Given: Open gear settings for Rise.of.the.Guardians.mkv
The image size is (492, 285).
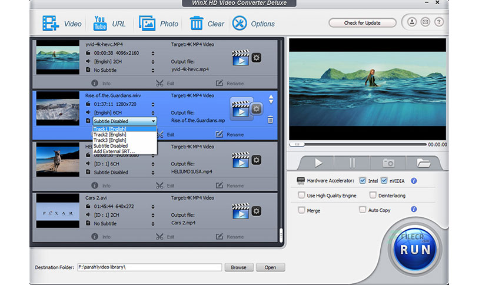Looking at the screenshot, I should (x=257, y=108).
